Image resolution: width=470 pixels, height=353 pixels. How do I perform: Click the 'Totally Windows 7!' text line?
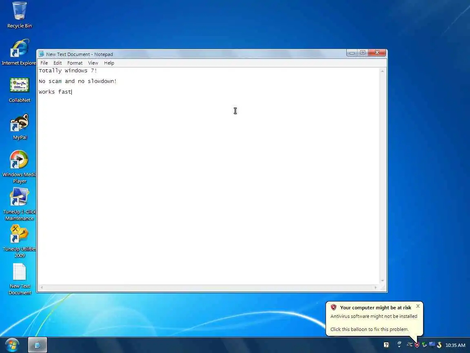[68, 71]
